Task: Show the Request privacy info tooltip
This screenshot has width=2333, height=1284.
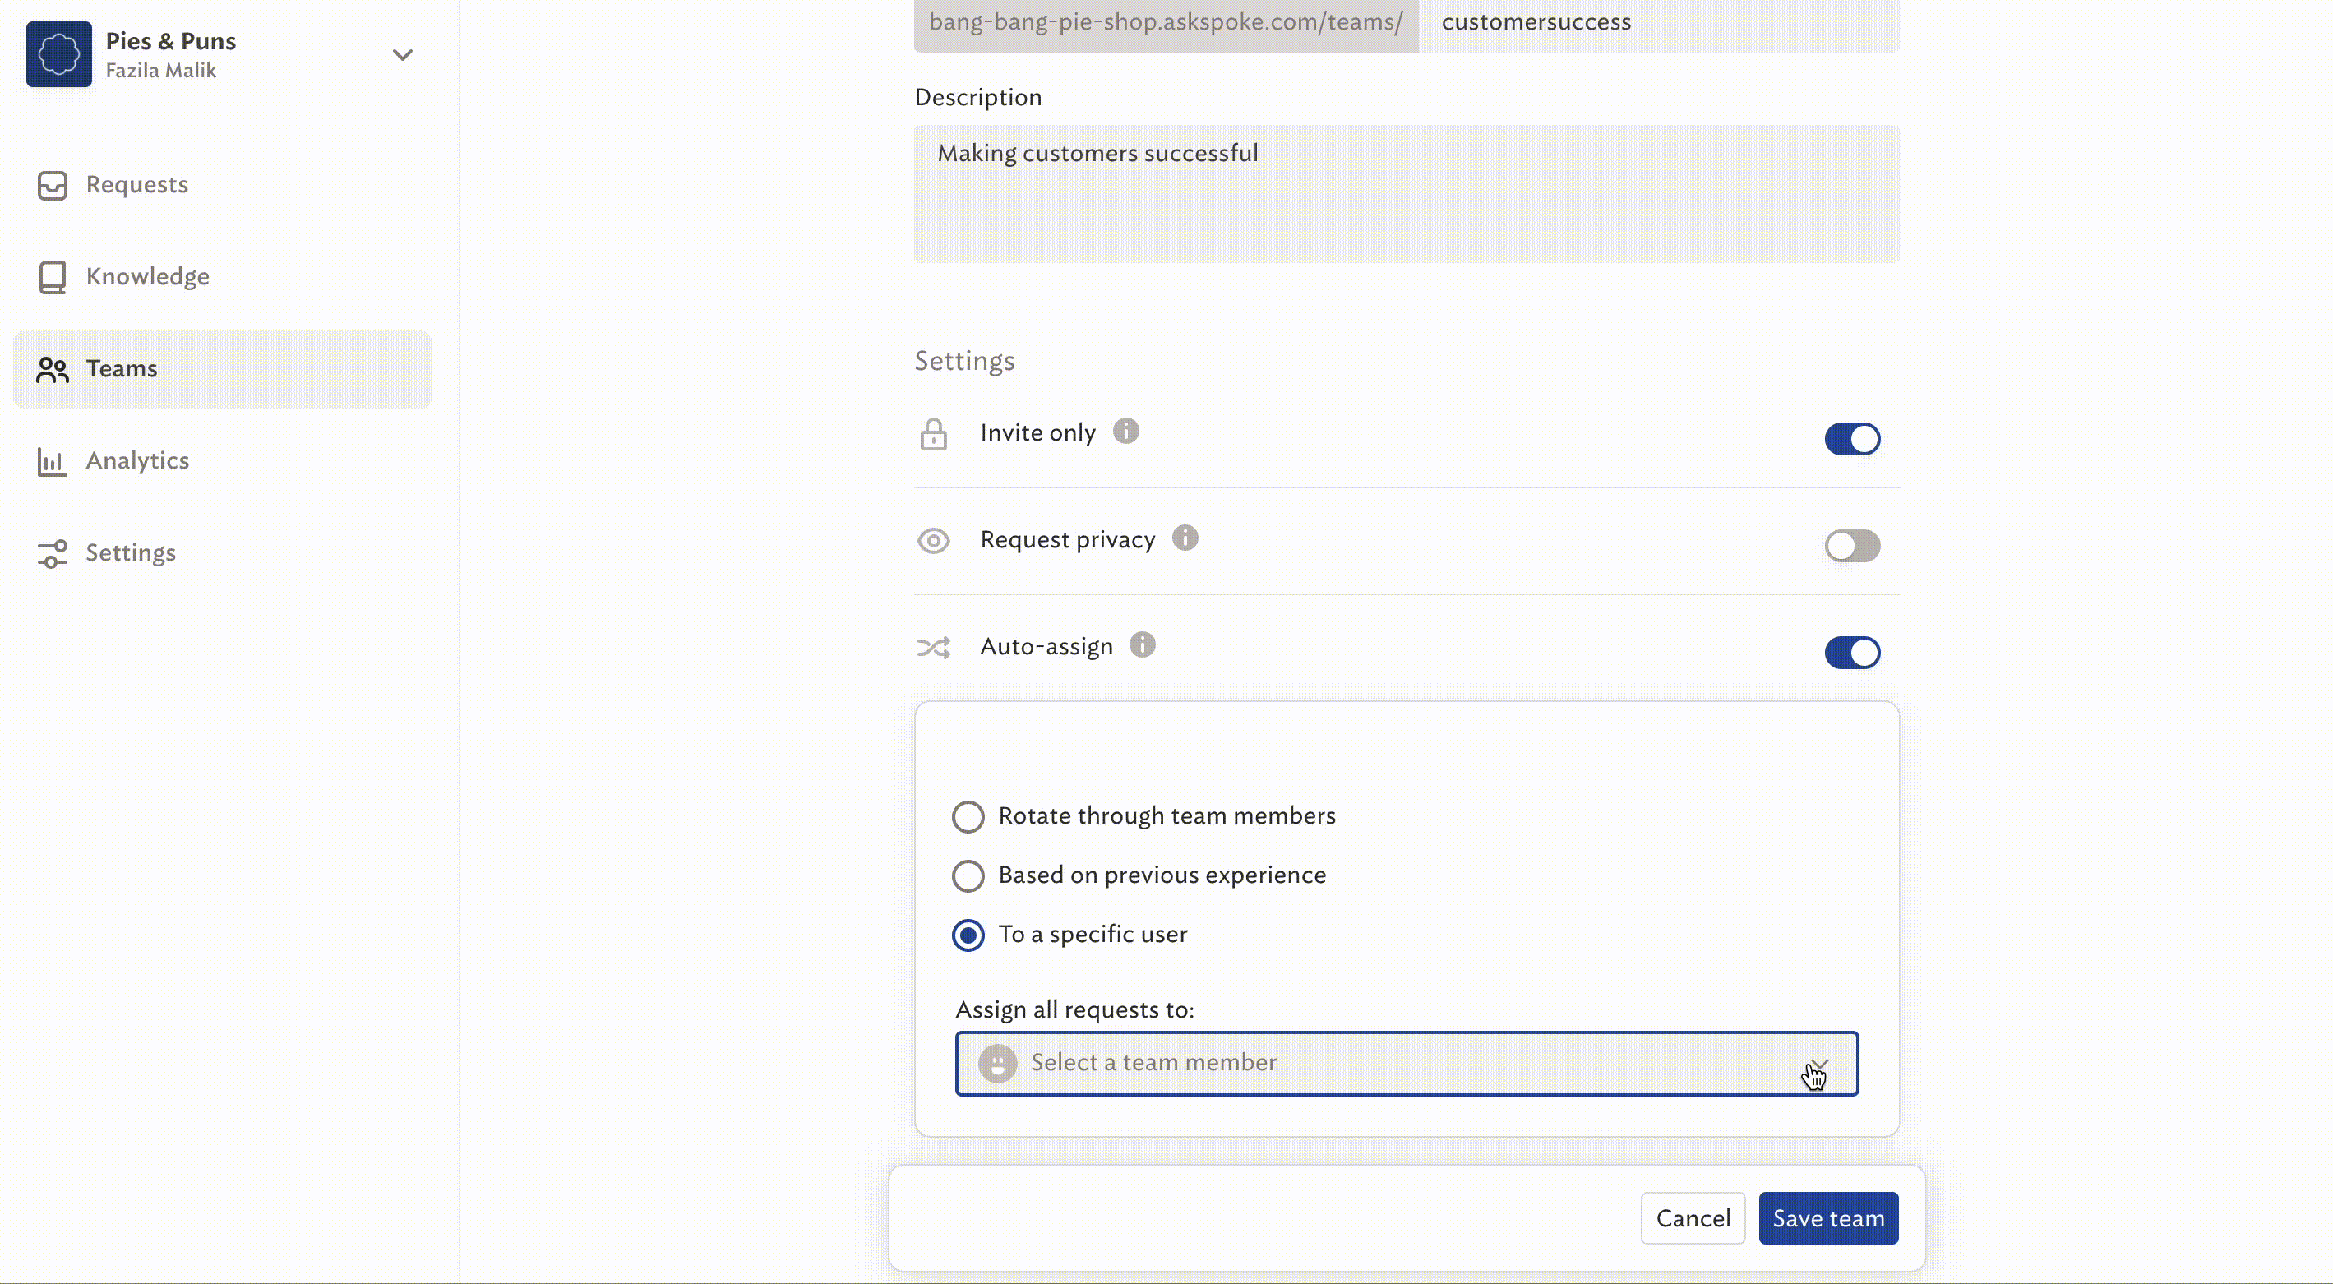Action: click(1185, 538)
